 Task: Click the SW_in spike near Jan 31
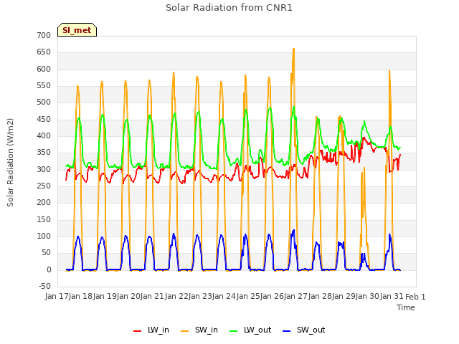[389, 72]
